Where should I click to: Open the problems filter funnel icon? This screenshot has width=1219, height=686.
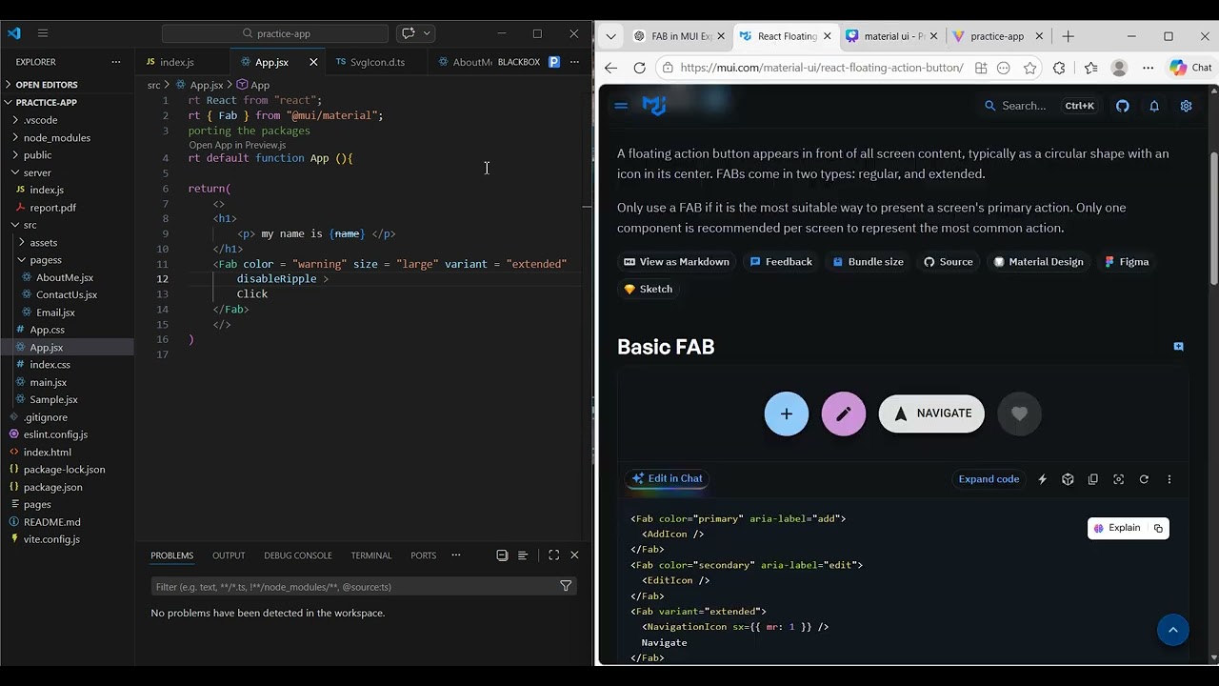tap(566, 587)
